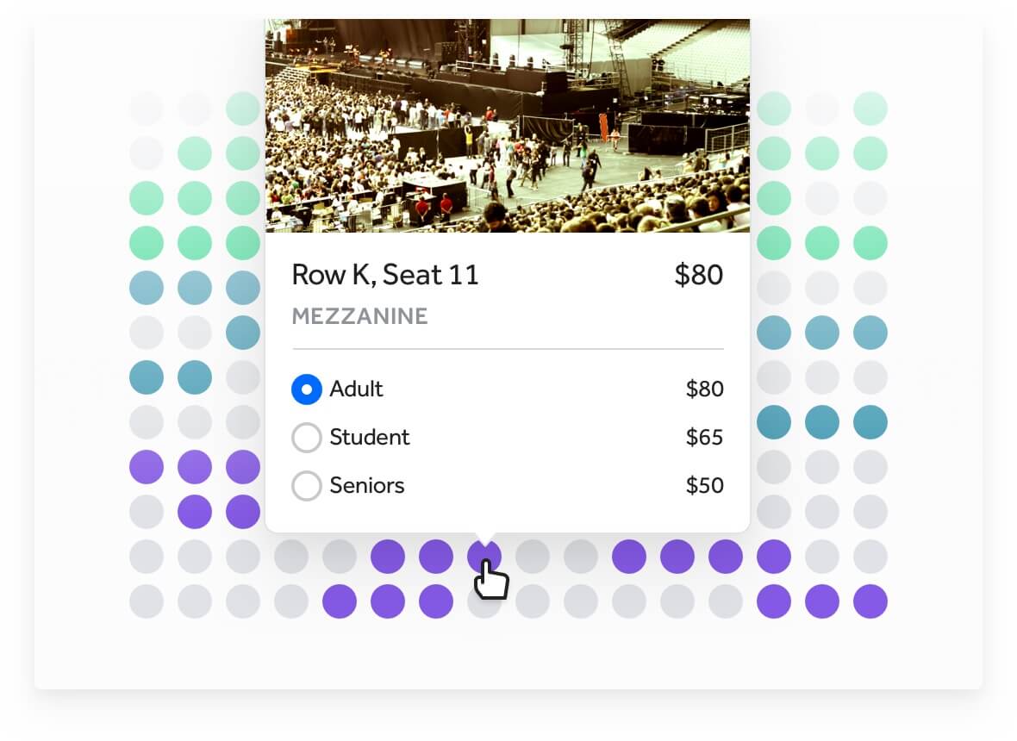Select the leftmost purple seat in the bottom row
Viewport: 1017px width, 741px height.
click(340, 601)
